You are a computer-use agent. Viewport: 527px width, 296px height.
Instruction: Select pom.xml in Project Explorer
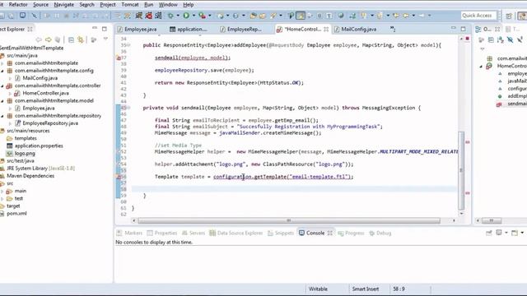(16, 214)
